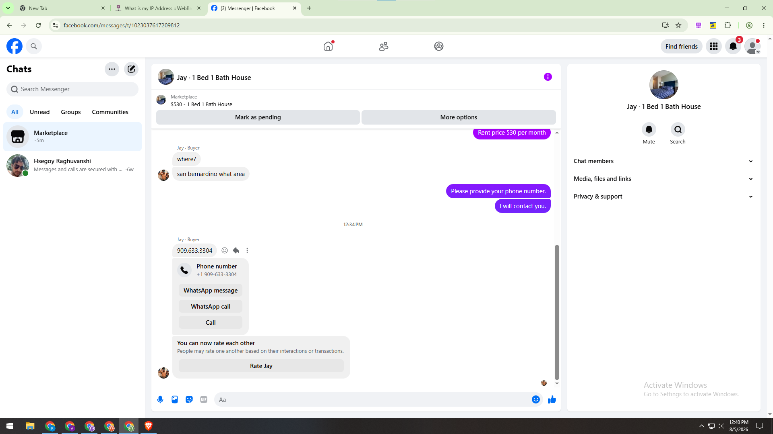Open the emoji picker in composer

536,399
